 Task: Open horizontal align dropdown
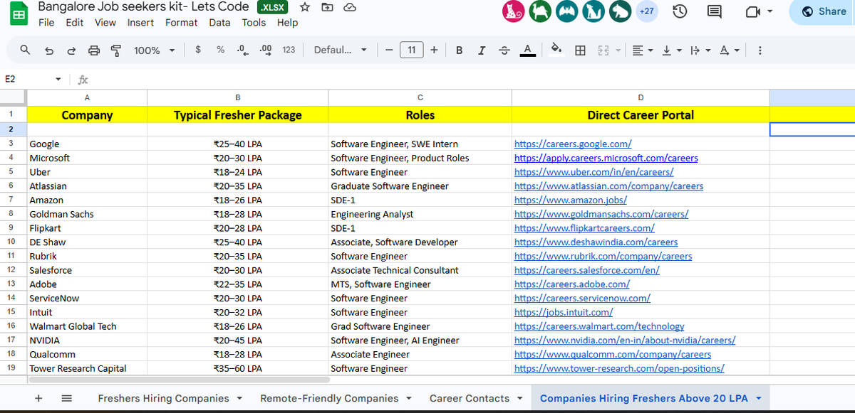pyautogui.click(x=643, y=50)
